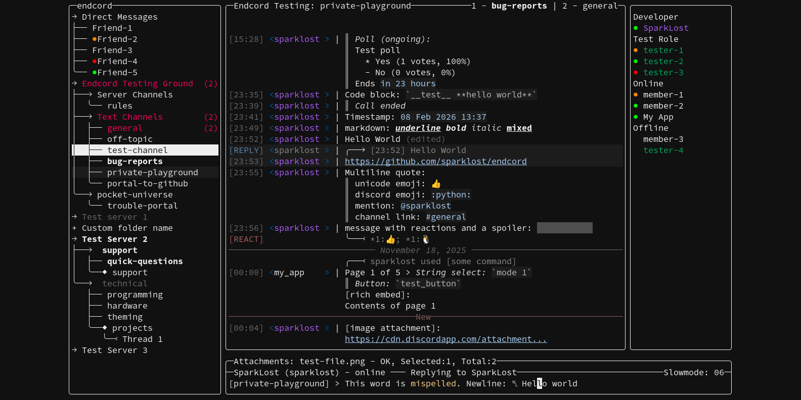Screen dimensions: 801x400
Task: Click the green status dot beside SparkLost
Action: pos(636,28)
